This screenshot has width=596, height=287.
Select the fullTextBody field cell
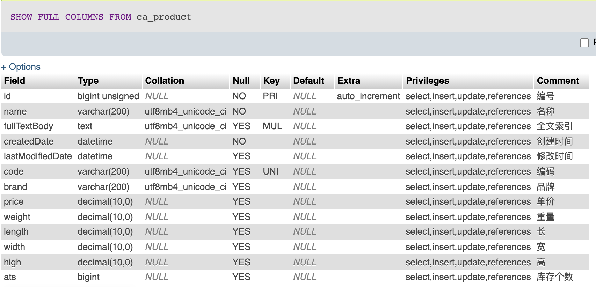[x=29, y=126]
